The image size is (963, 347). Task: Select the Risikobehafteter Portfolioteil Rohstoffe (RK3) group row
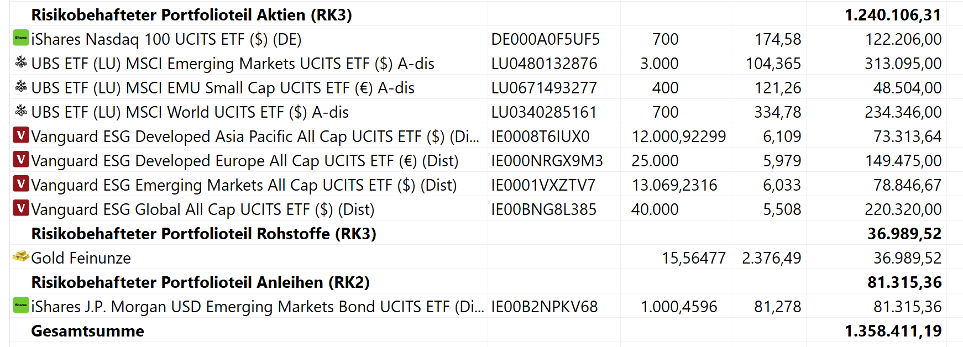click(x=203, y=234)
